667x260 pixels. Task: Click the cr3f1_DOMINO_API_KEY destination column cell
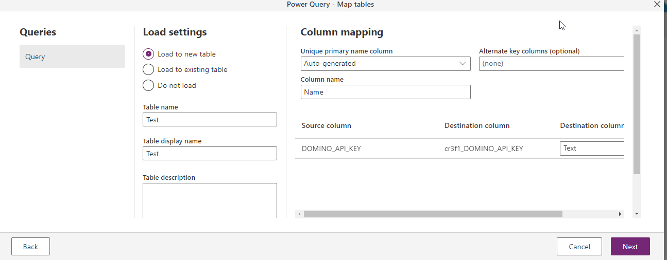pos(484,148)
